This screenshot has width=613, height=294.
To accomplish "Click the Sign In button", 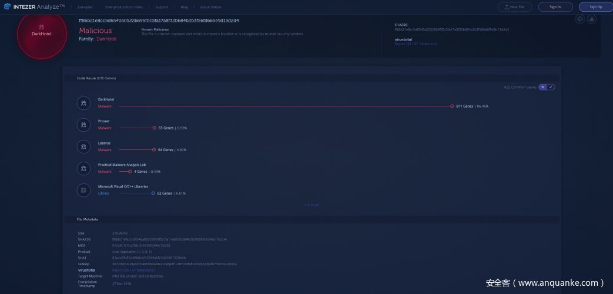I will tap(554, 7).
